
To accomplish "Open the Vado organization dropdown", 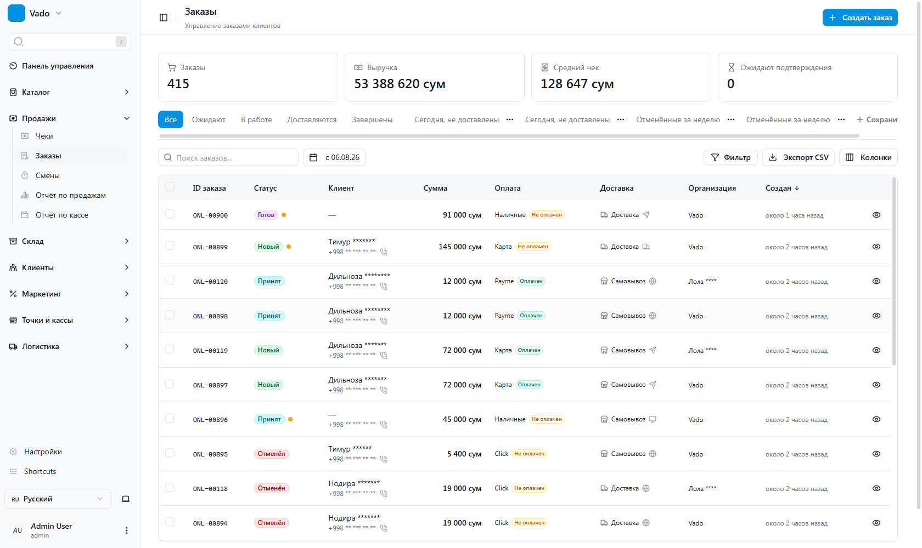I will (35, 13).
